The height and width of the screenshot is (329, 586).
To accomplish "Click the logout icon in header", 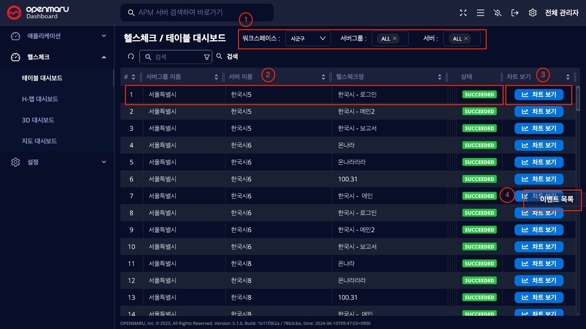I will [x=515, y=13].
